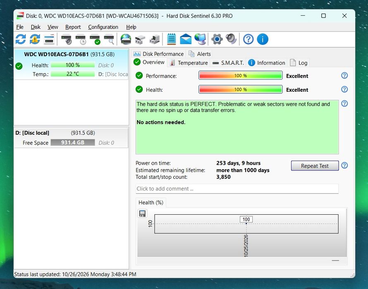The width and height of the screenshot is (368, 289).
Task: Click the Repeat Test button
Action: tap(315, 166)
